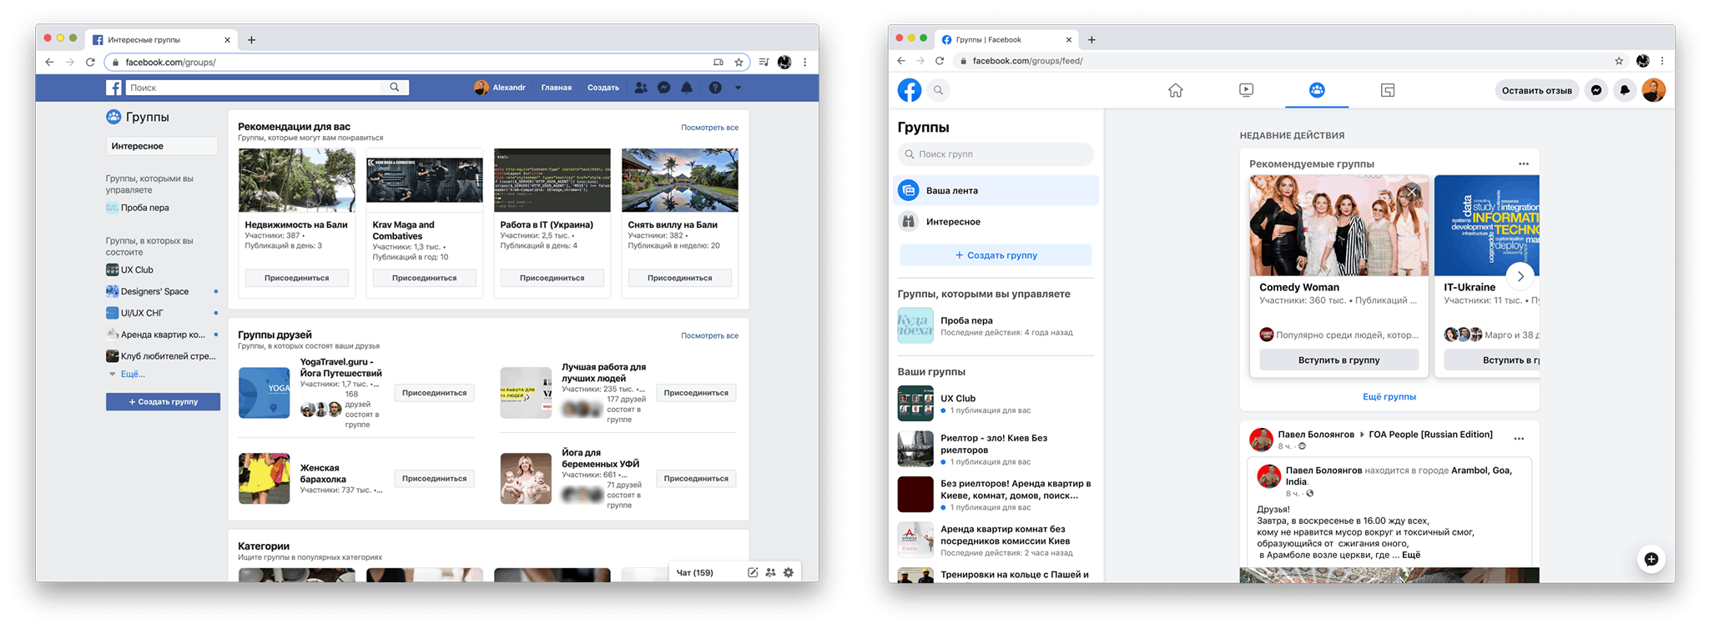Go to Home tab icon in the right window

(1175, 90)
